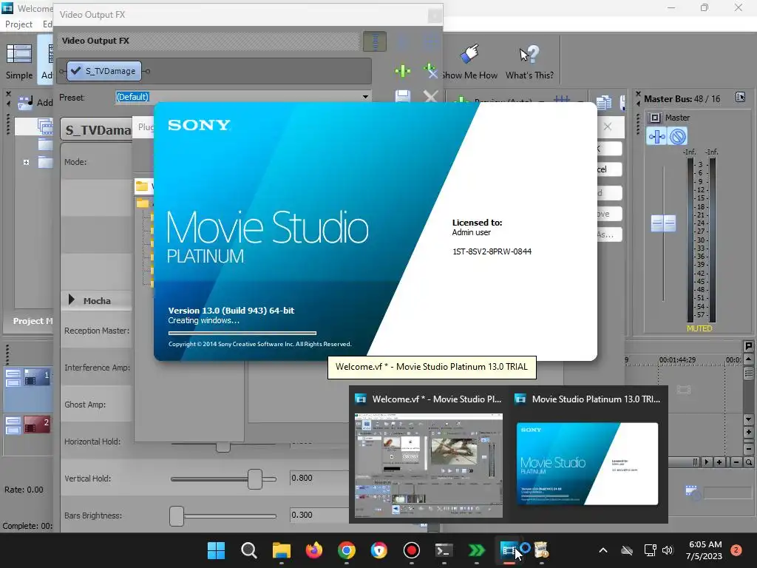Click the Bars Brightness slider handle
Screen dimensions: 757x568
[177, 515]
